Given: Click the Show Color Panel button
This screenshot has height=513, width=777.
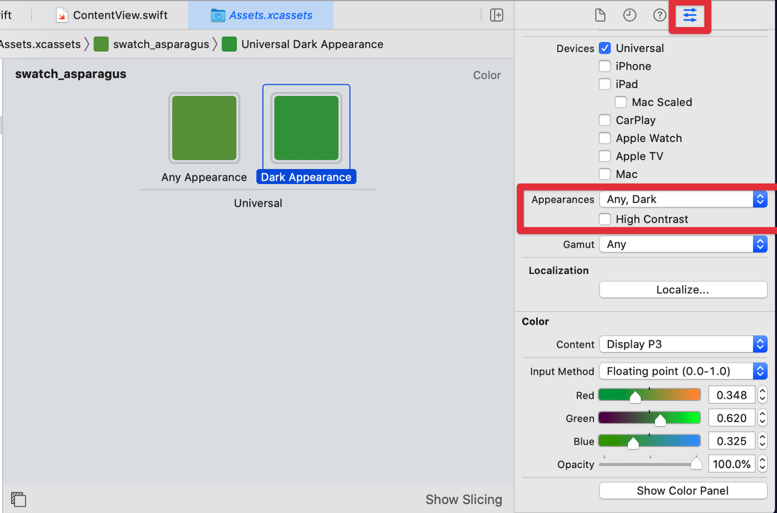Looking at the screenshot, I should click(683, 491).
